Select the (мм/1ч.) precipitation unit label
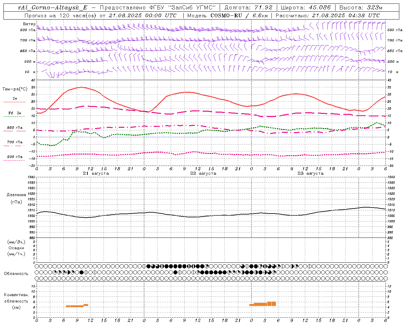 click(x=16, y=254)
